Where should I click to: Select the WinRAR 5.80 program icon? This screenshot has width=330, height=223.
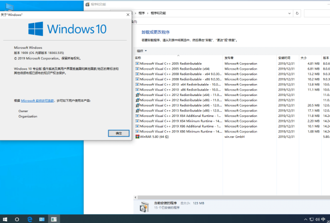click(137, 137)
